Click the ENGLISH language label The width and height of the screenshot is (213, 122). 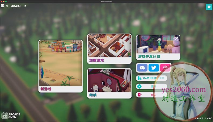point(16,6)
